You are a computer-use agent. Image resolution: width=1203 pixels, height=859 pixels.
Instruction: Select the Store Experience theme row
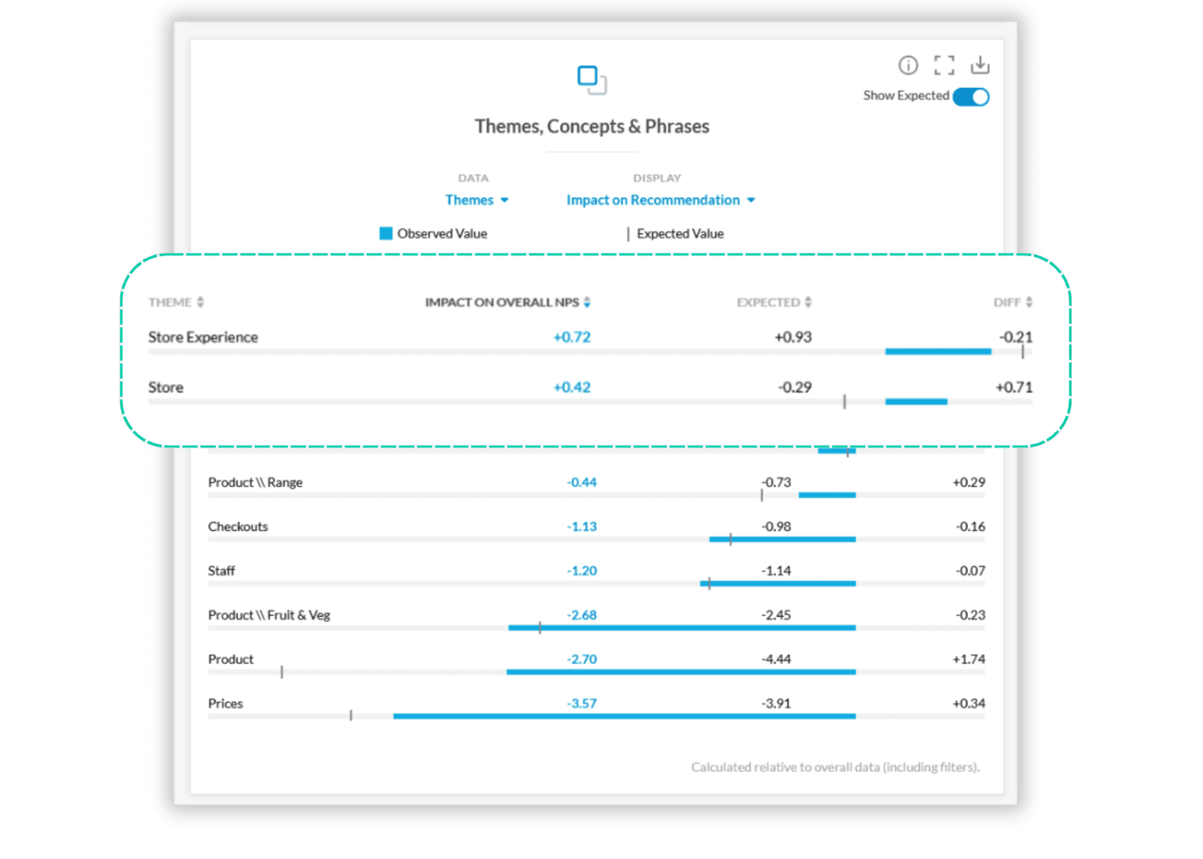click(203, 337)
